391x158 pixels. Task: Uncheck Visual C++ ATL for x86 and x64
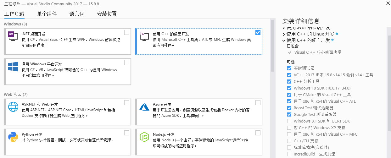pos(289,101)
